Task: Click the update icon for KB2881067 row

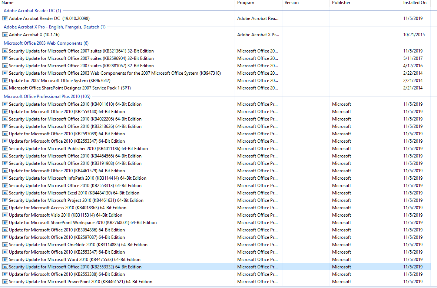Action: (x=5, y=65)
